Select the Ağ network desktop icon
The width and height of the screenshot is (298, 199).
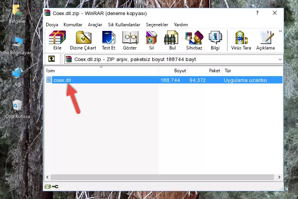coord(17,77)
